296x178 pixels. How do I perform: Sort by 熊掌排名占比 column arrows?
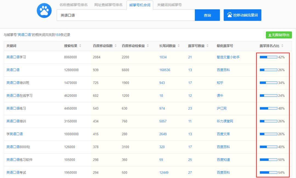pos(282,46)
